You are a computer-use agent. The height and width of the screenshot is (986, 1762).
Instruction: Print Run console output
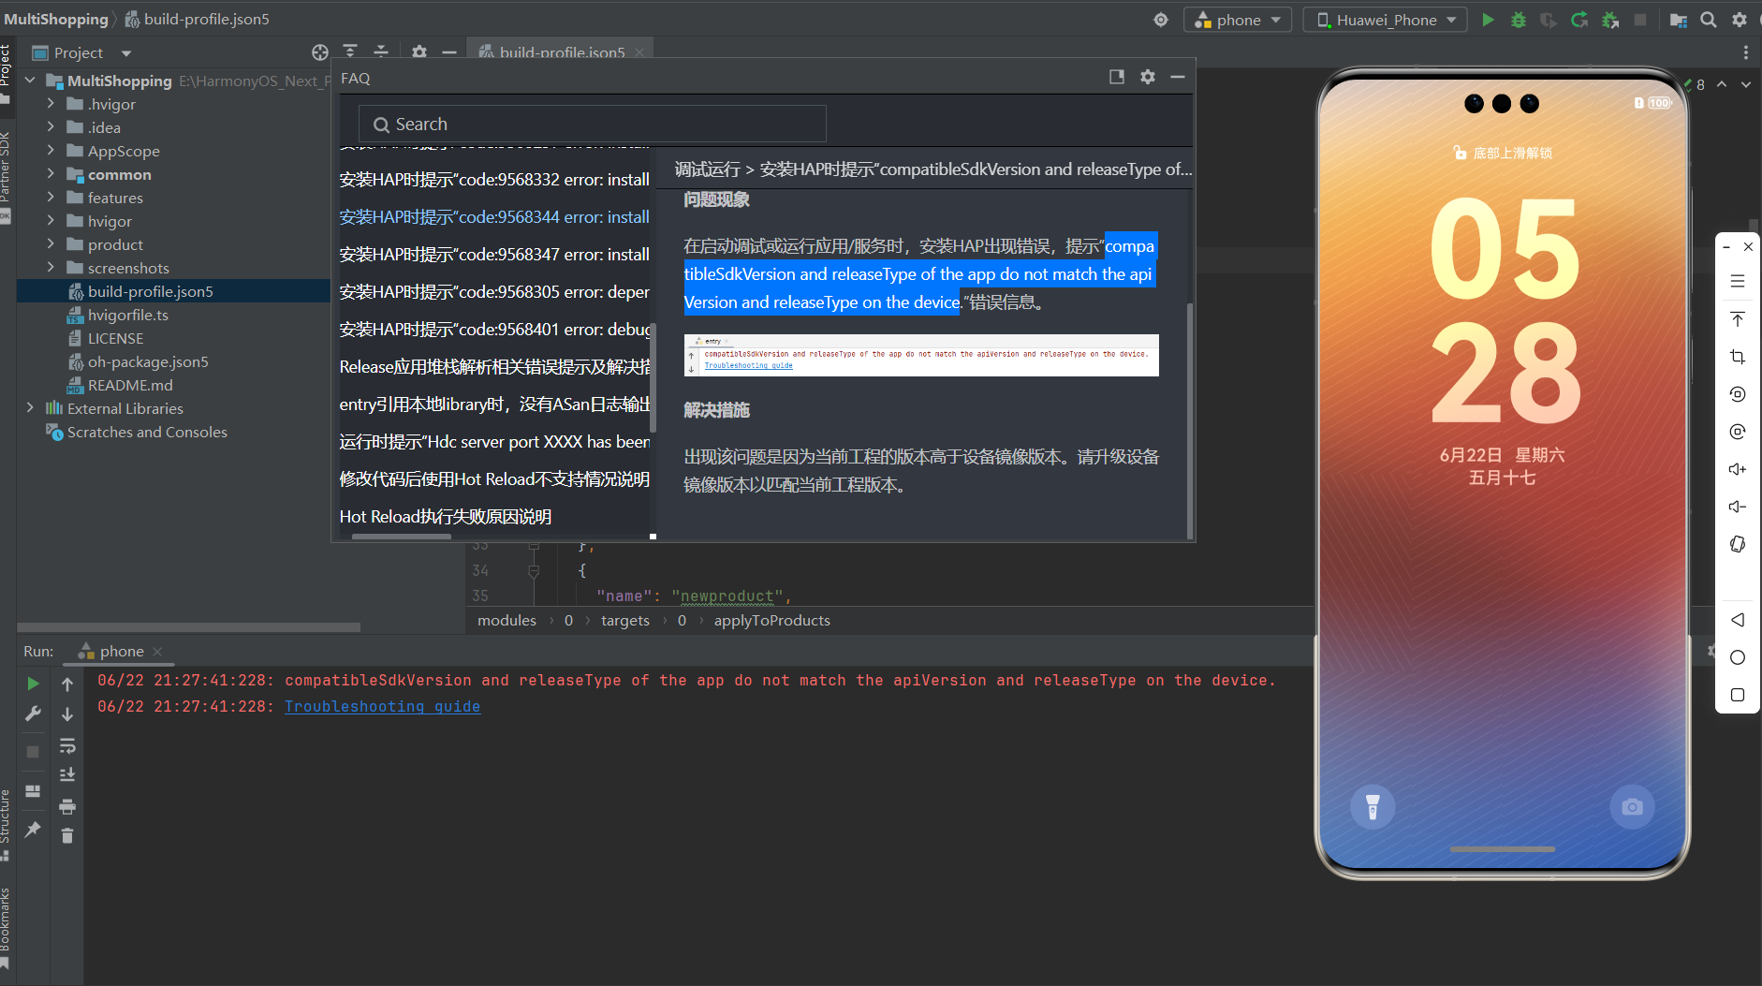(67, 806)
